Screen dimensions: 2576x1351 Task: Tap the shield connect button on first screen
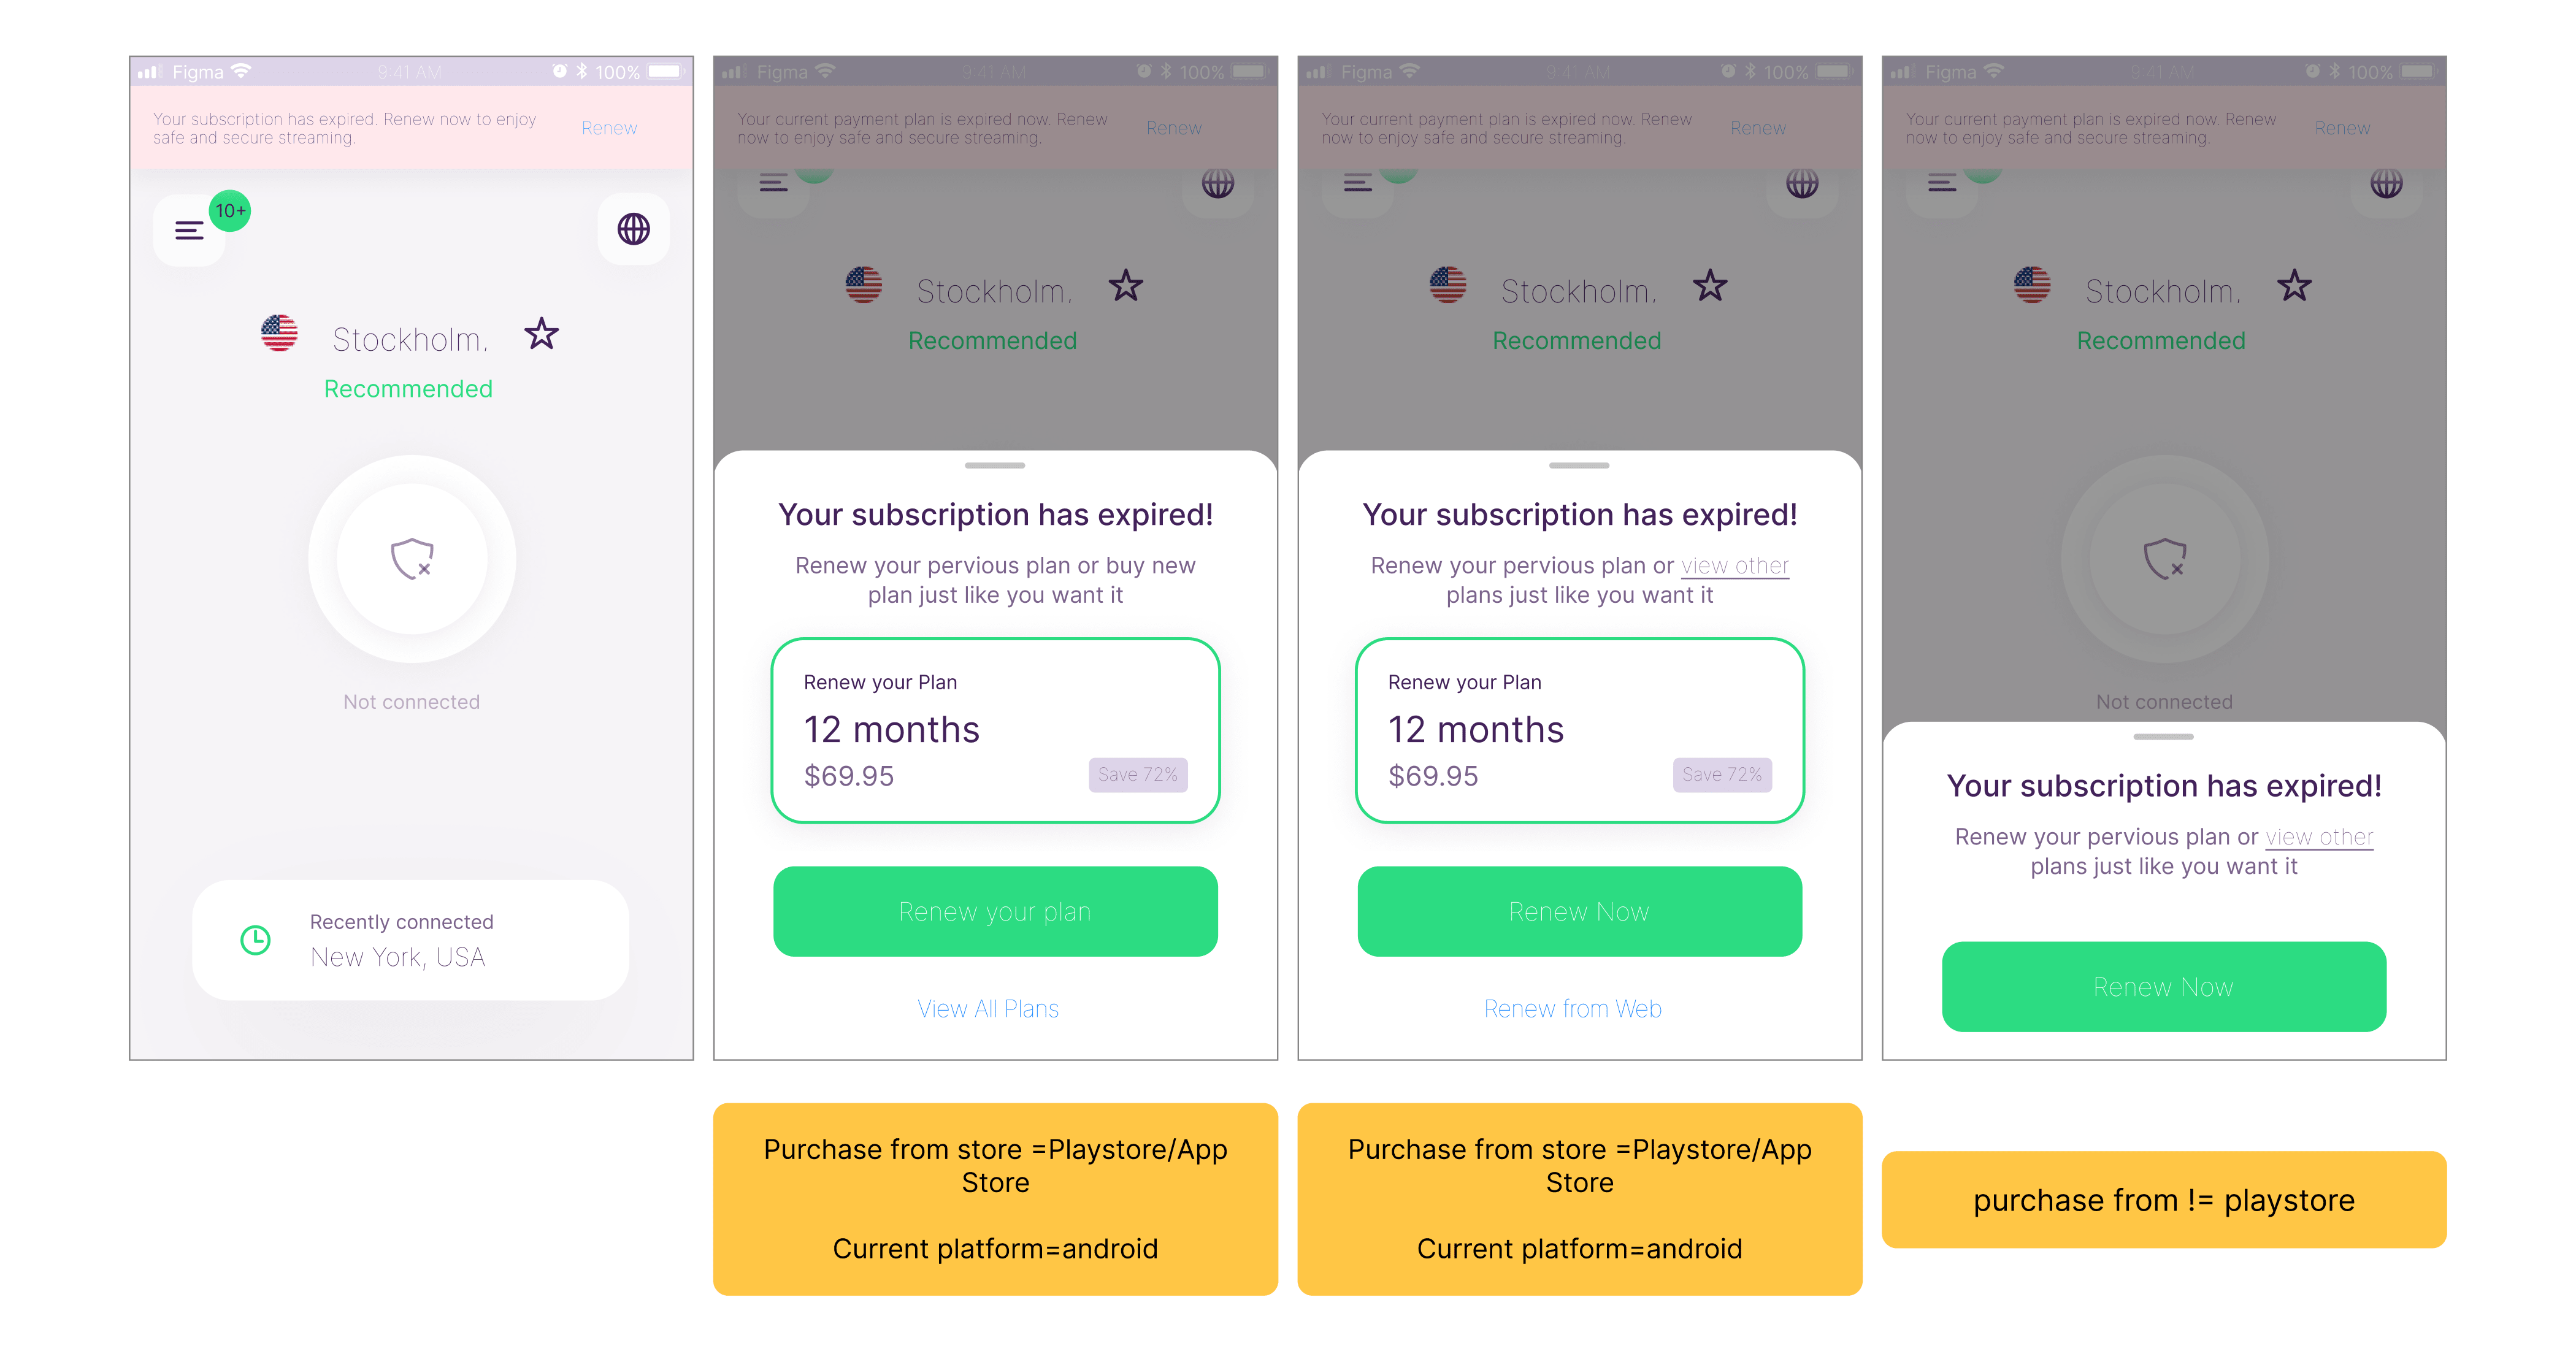click(x=412, y=559)
